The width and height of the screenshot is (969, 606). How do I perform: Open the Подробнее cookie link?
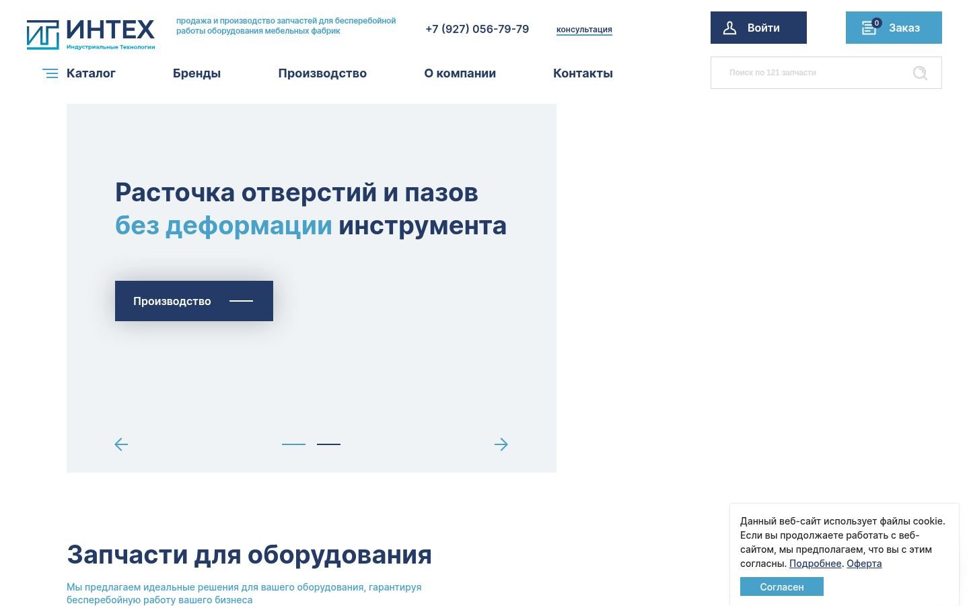point(815,564)
